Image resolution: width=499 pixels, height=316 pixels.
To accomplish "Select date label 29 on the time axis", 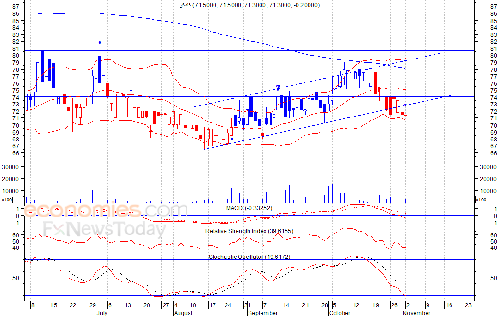I will 92,305.
